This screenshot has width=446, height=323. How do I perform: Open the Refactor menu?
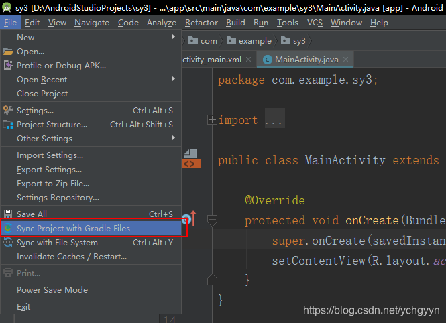click(201, 22)
